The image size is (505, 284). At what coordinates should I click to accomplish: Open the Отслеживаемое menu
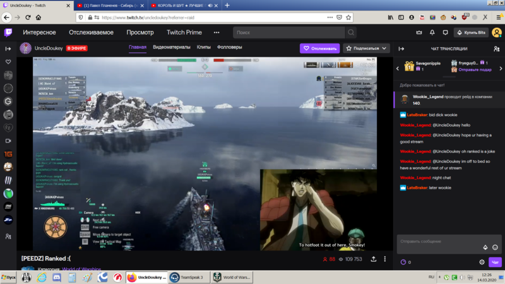pyautogui.click(x=91, y=33)
